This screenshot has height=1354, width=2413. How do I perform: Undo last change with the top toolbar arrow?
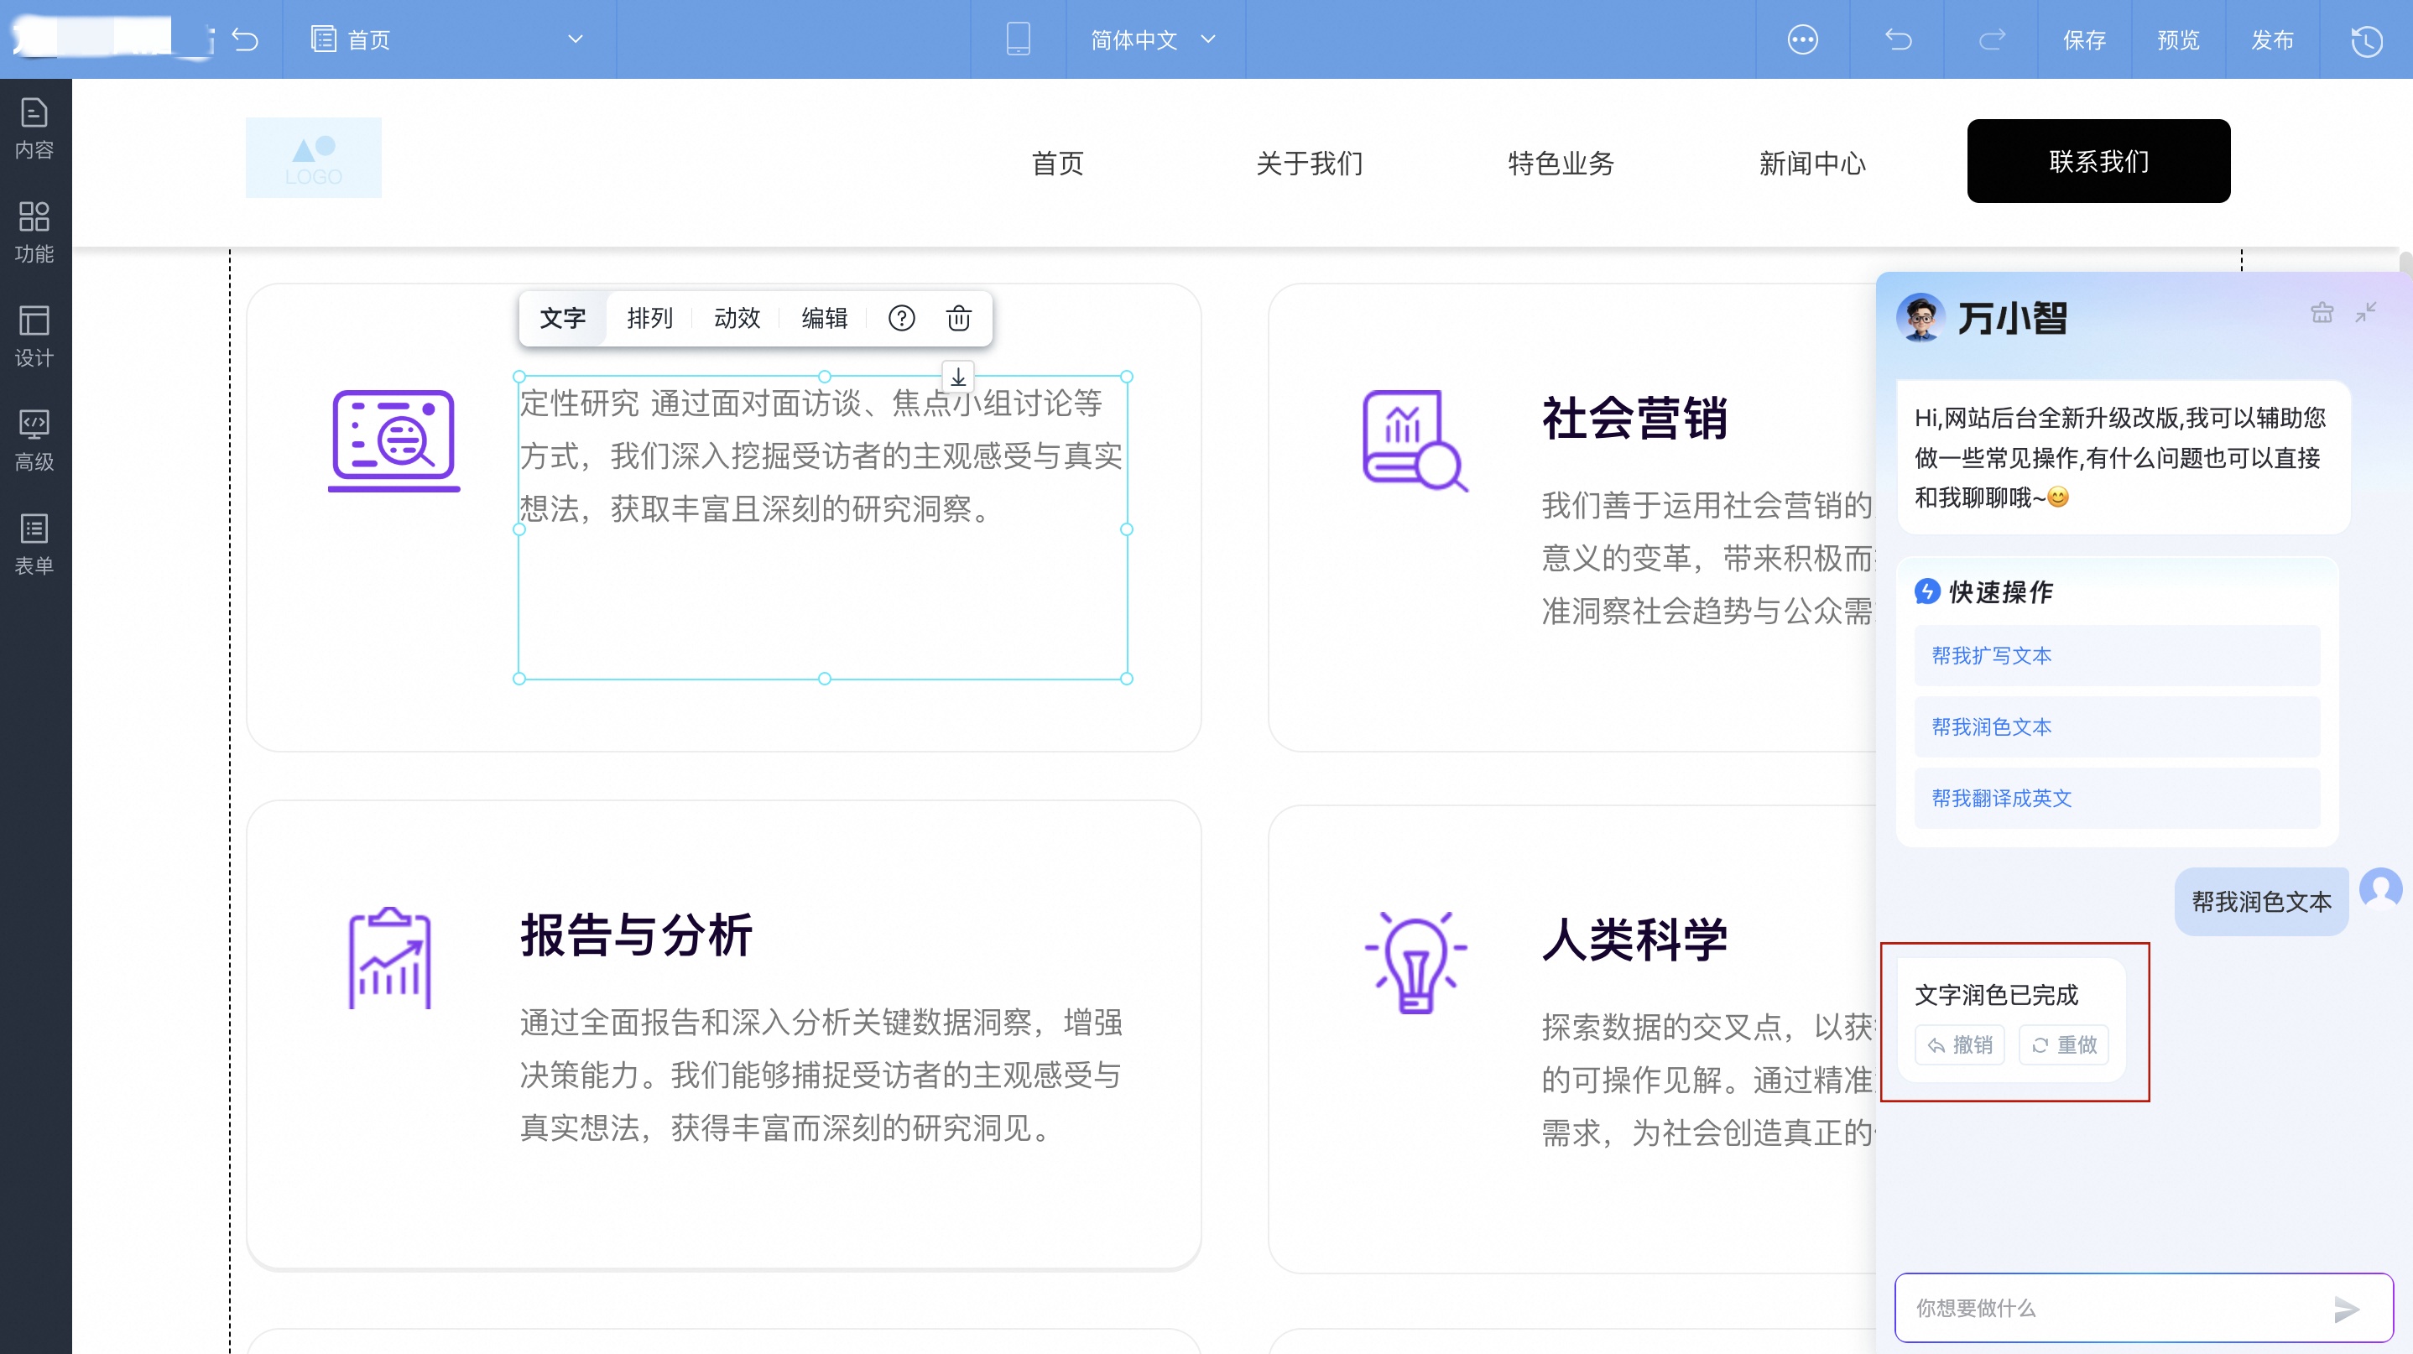(1899, 39)
